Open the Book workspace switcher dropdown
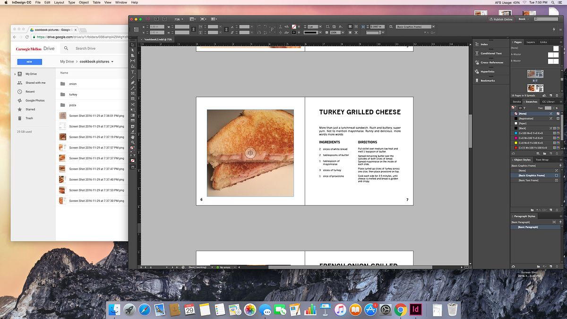The width and height of the screenshot is (567, 319). (x=524, y=19)
